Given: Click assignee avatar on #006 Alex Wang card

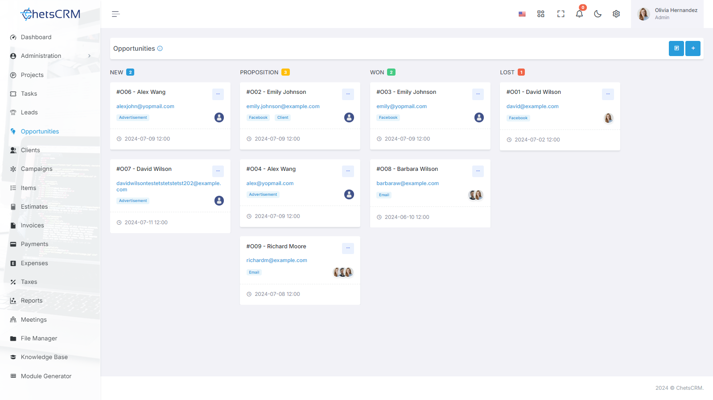Looking at the screenshot, I should 219,117.
